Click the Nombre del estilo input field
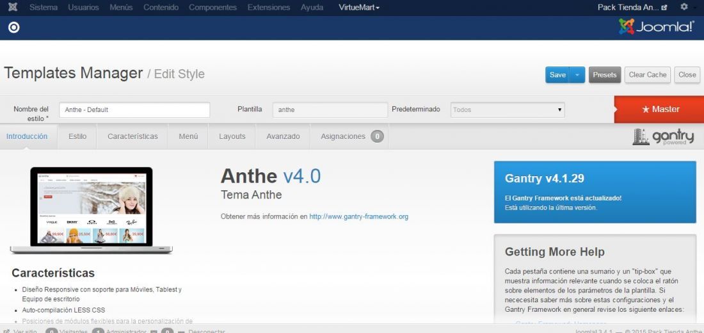This screenshot has width=704, height=333. click(134, 110)
